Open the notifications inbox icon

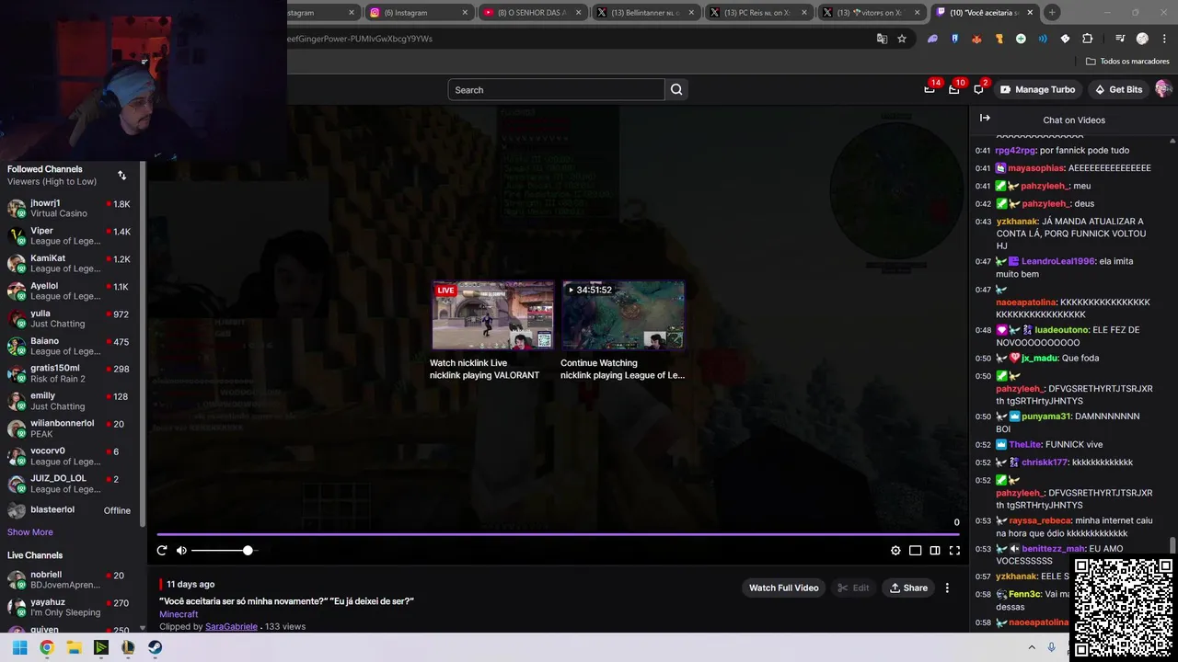(954, 89)
